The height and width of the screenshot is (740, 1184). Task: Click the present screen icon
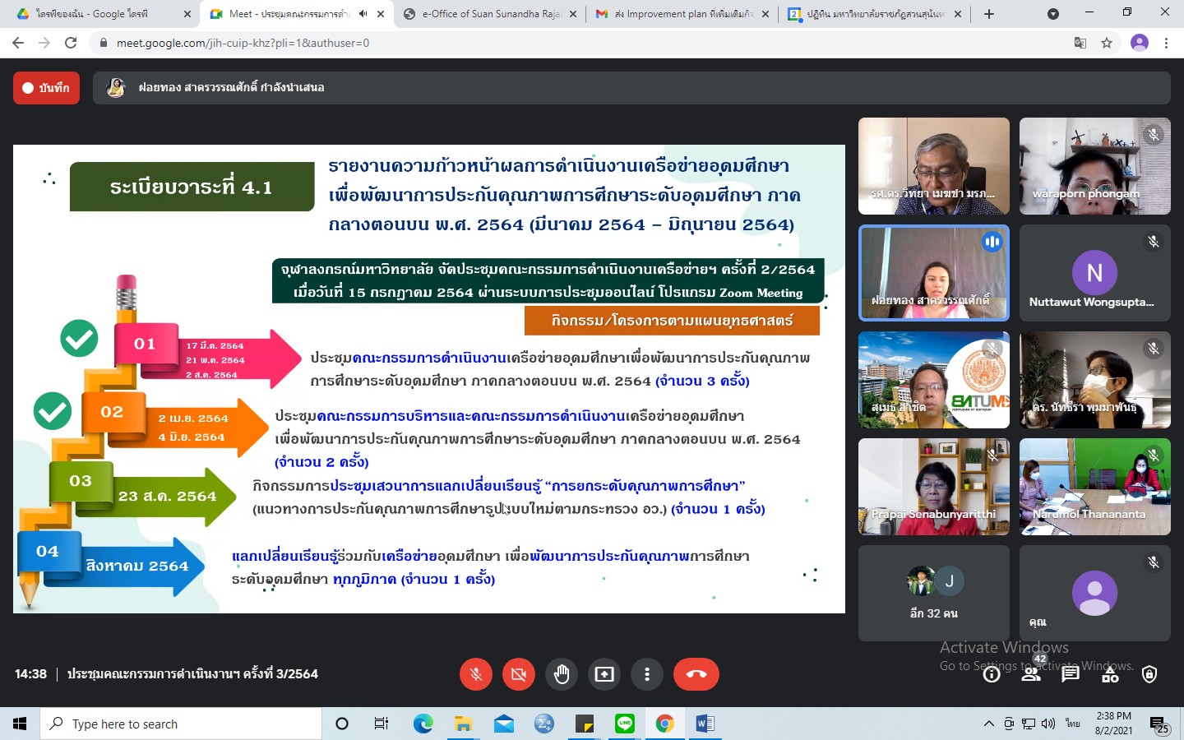(x=604, y=674)
